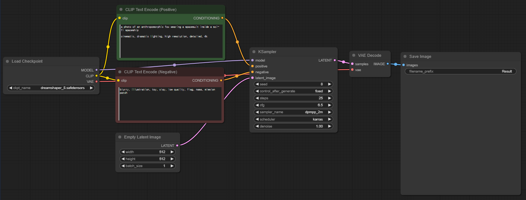
Task: Click the blue IMAGE link midpoint dot
Action: click(395, 64)
